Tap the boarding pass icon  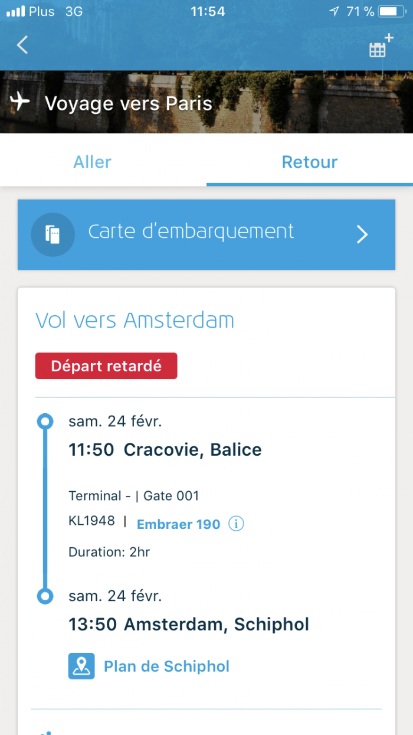tap(53, 234)
